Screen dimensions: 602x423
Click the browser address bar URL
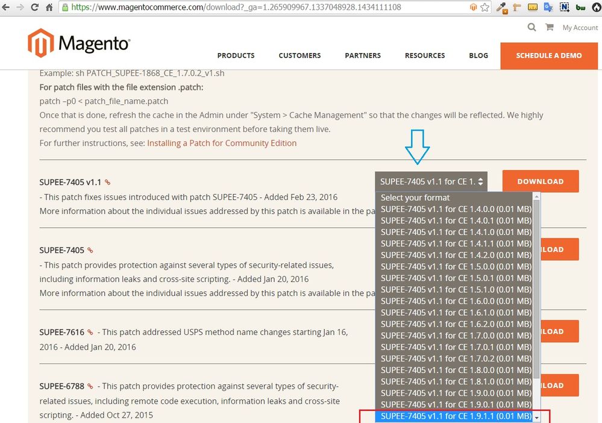[236, 7]
